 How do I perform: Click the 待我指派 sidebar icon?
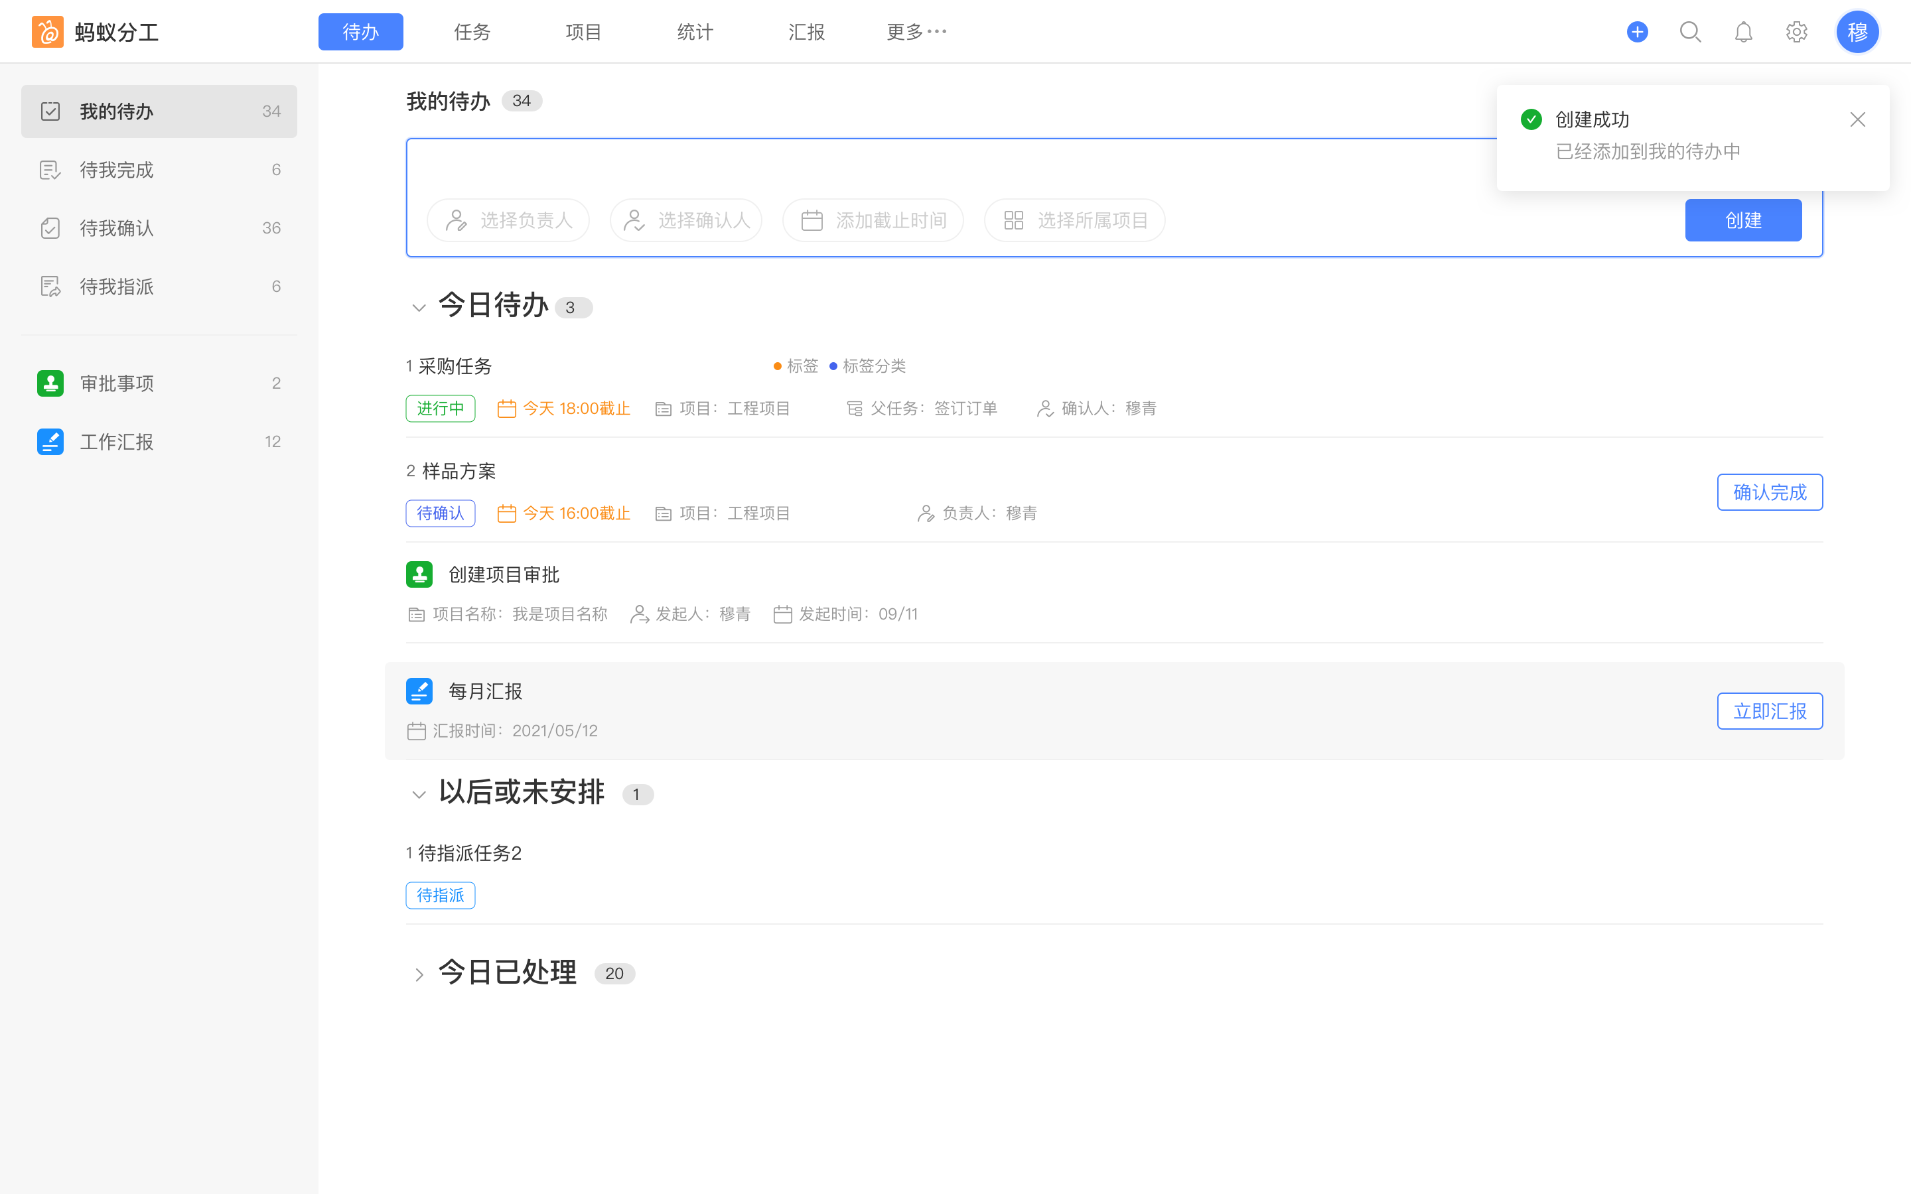(x=50, y=287)
